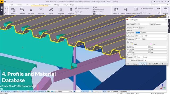Screen dimensions: 170x95
Task: Click the Multidrawing command
Action: (x=145, y=13)
